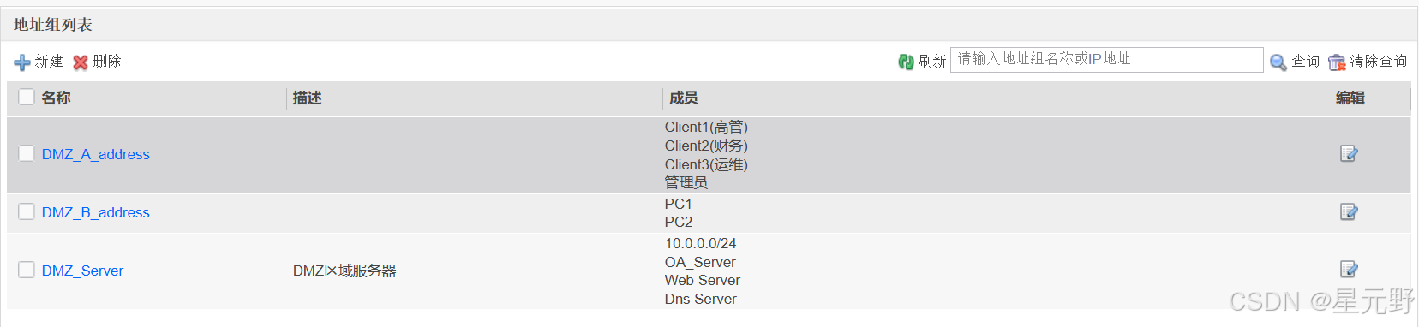Open edit icon for DMZ_Server row
Image resolution: width=1419 pixels, height=327 pixels.
1349,270
